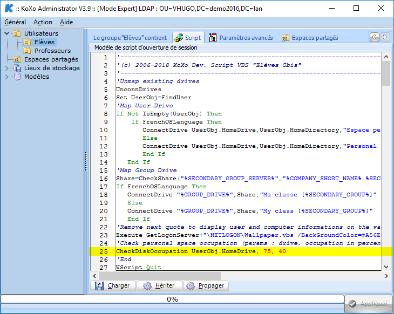Click the script editor scroll-down arrow
394x314 pixels.
click(386, 267)
